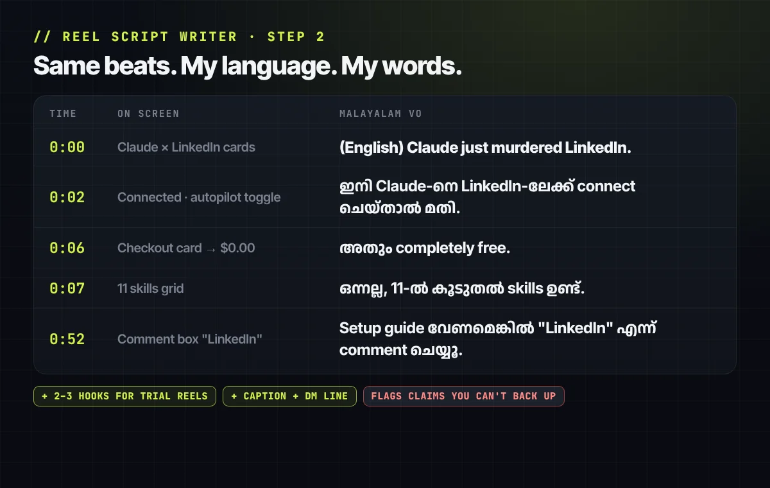Click the 0:07 timestamp
The width and height of the screenshot is (770, 488).
pyautogui.click(x=67, y=288)
